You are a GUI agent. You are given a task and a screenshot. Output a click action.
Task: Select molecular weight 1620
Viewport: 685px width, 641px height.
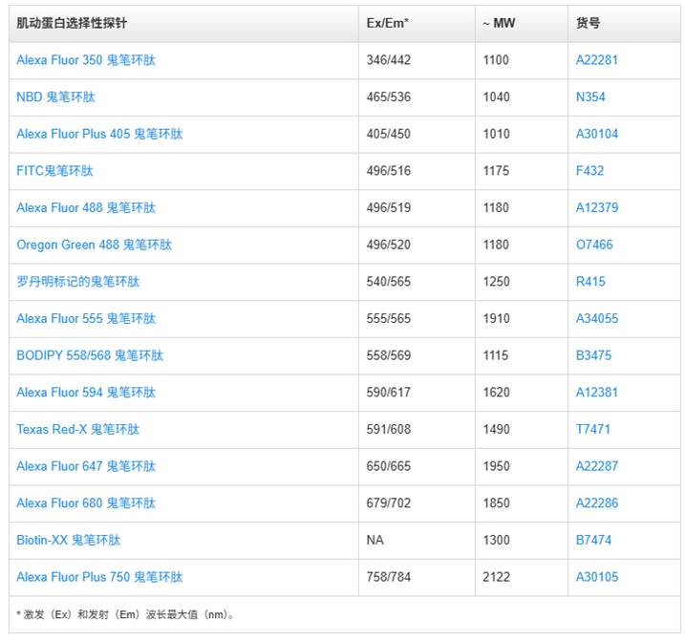coord(496,392)
